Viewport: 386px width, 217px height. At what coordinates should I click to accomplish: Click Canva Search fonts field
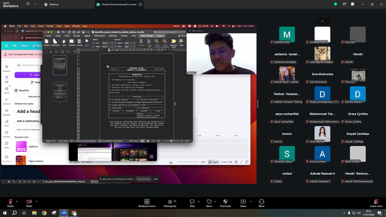pyautogui.click(x=28, y=65)
